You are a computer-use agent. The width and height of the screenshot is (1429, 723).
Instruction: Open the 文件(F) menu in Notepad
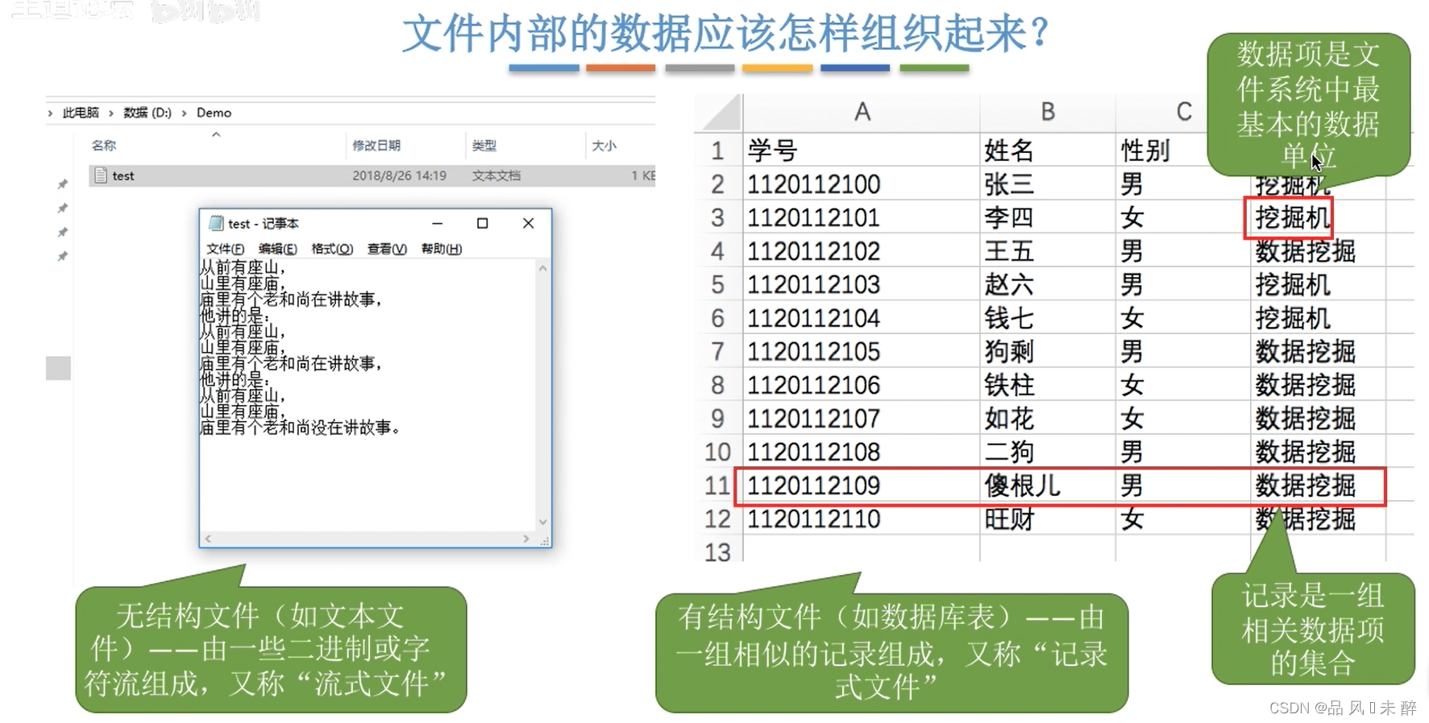point(225,249)
